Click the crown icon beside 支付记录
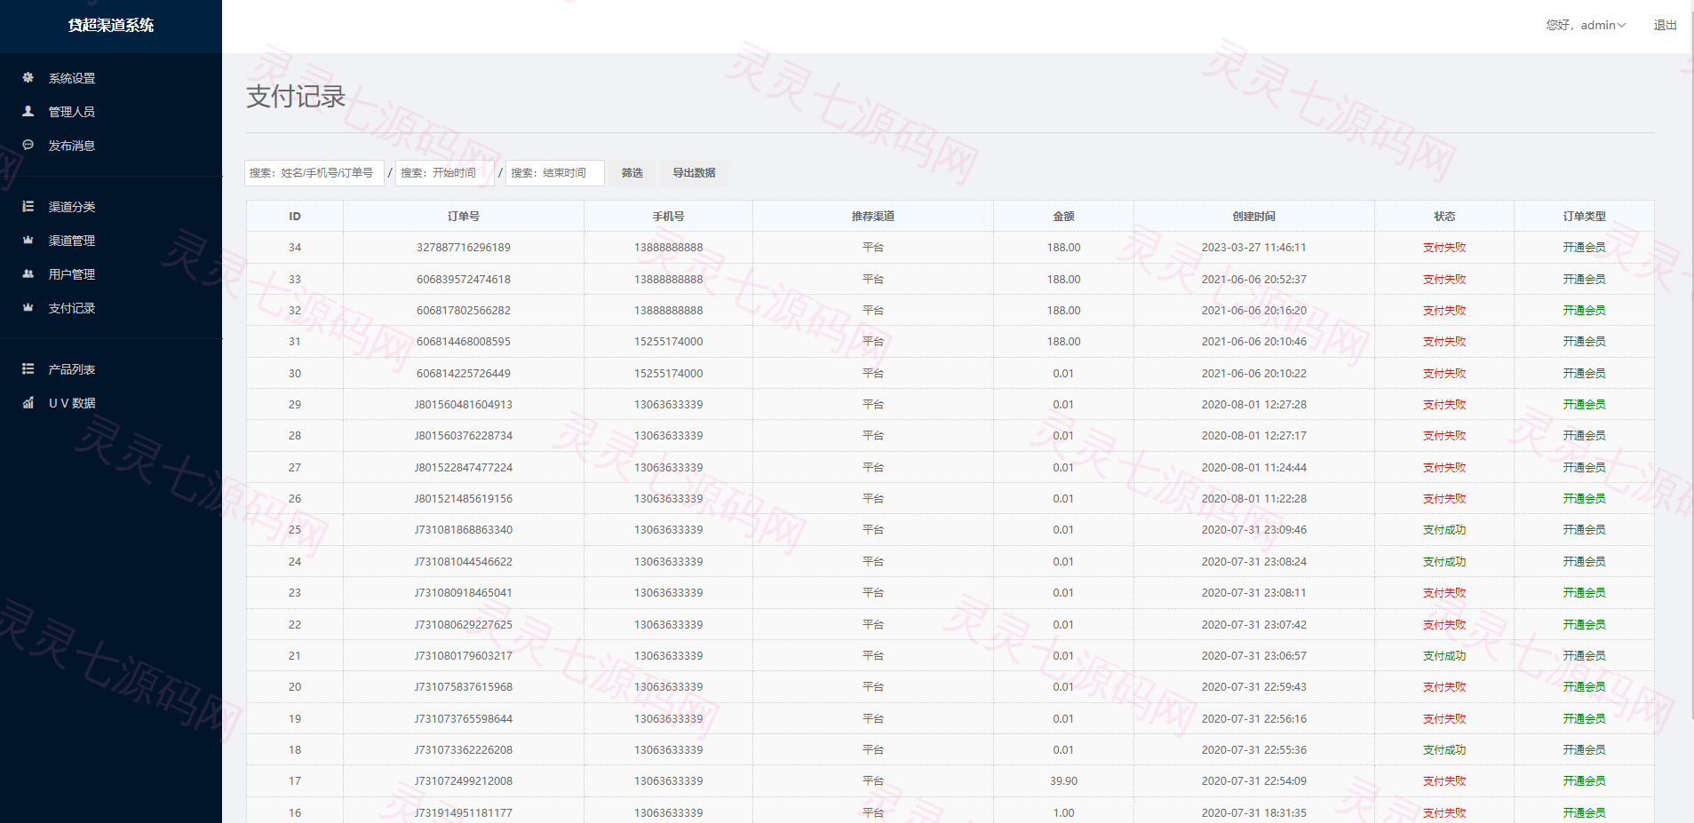 28,307
